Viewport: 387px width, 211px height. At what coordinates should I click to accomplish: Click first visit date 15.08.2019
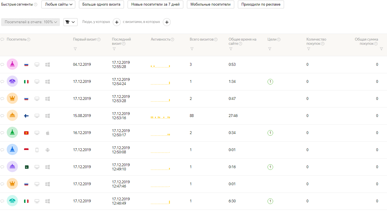(x=82, y=116)
